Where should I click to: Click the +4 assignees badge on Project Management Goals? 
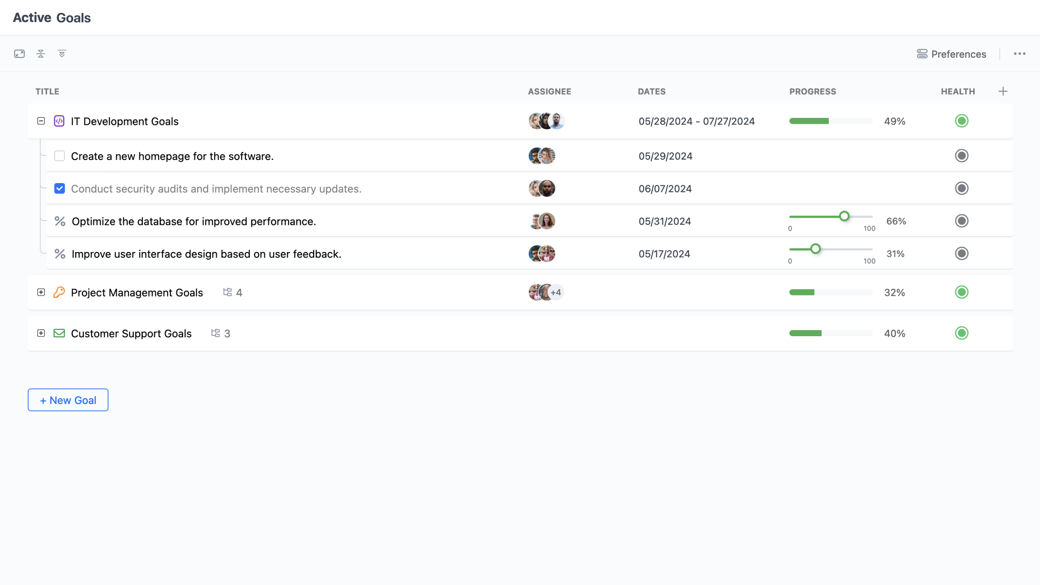pyautogui.click(x=555, y=292)
